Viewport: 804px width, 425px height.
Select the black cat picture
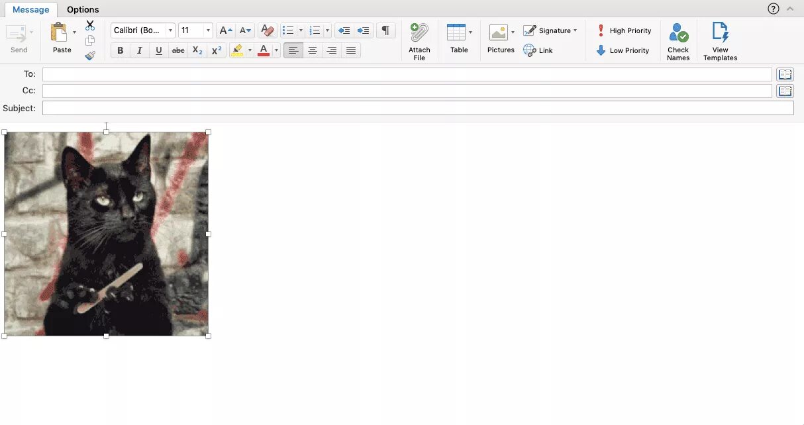pyautogui.click(x=106, y=234)
